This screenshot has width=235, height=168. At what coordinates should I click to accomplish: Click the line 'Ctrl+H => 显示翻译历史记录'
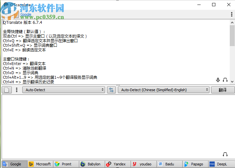tap(28, 82)
